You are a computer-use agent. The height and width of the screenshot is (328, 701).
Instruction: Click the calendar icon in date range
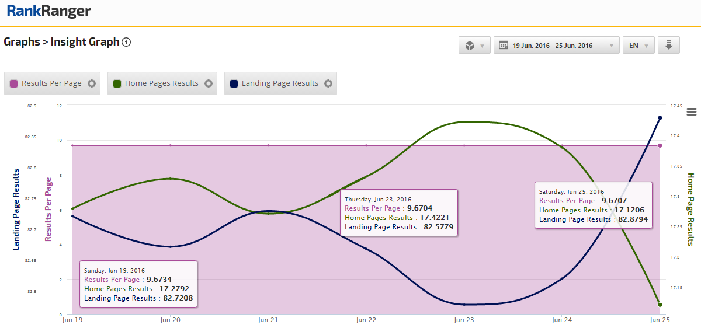(x=503, y=46)
